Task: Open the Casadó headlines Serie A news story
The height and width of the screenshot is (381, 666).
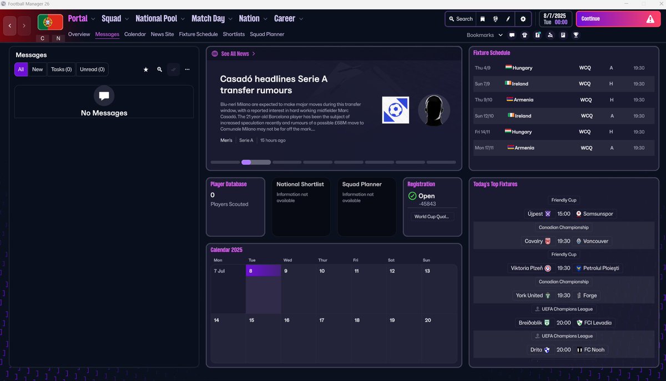Action: pos(274,84)
